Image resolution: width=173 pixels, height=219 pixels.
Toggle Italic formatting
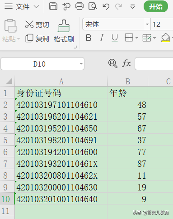click(x=102, y=38)
